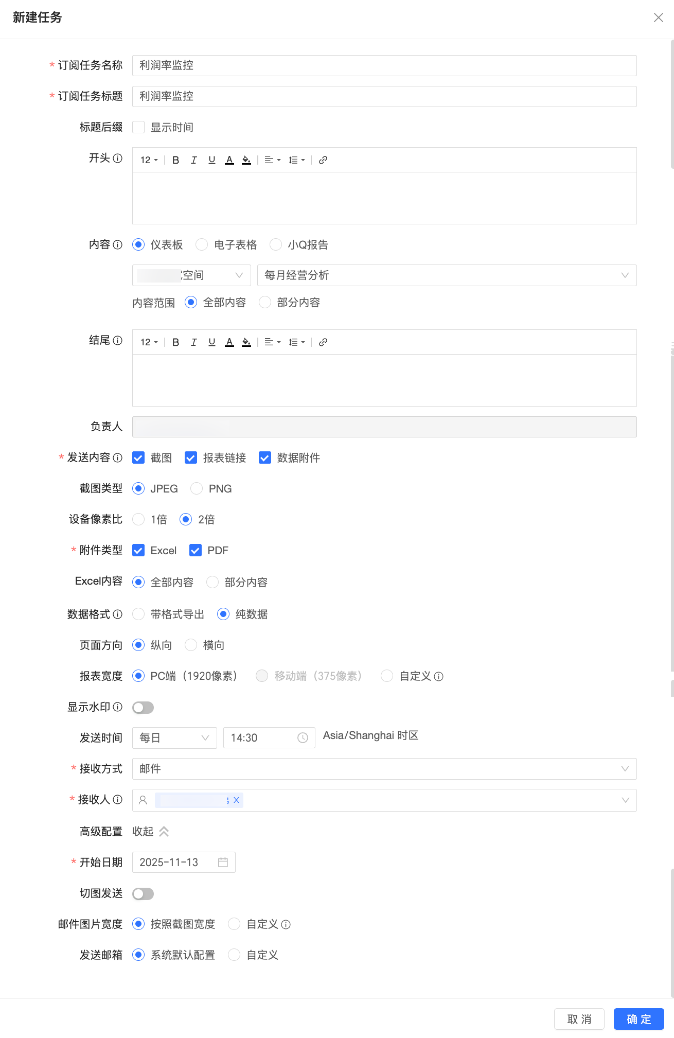Select 部分内容 for Excel内容
The width and height of the screenshot is (674, 1038).
[x=212, y=582]
